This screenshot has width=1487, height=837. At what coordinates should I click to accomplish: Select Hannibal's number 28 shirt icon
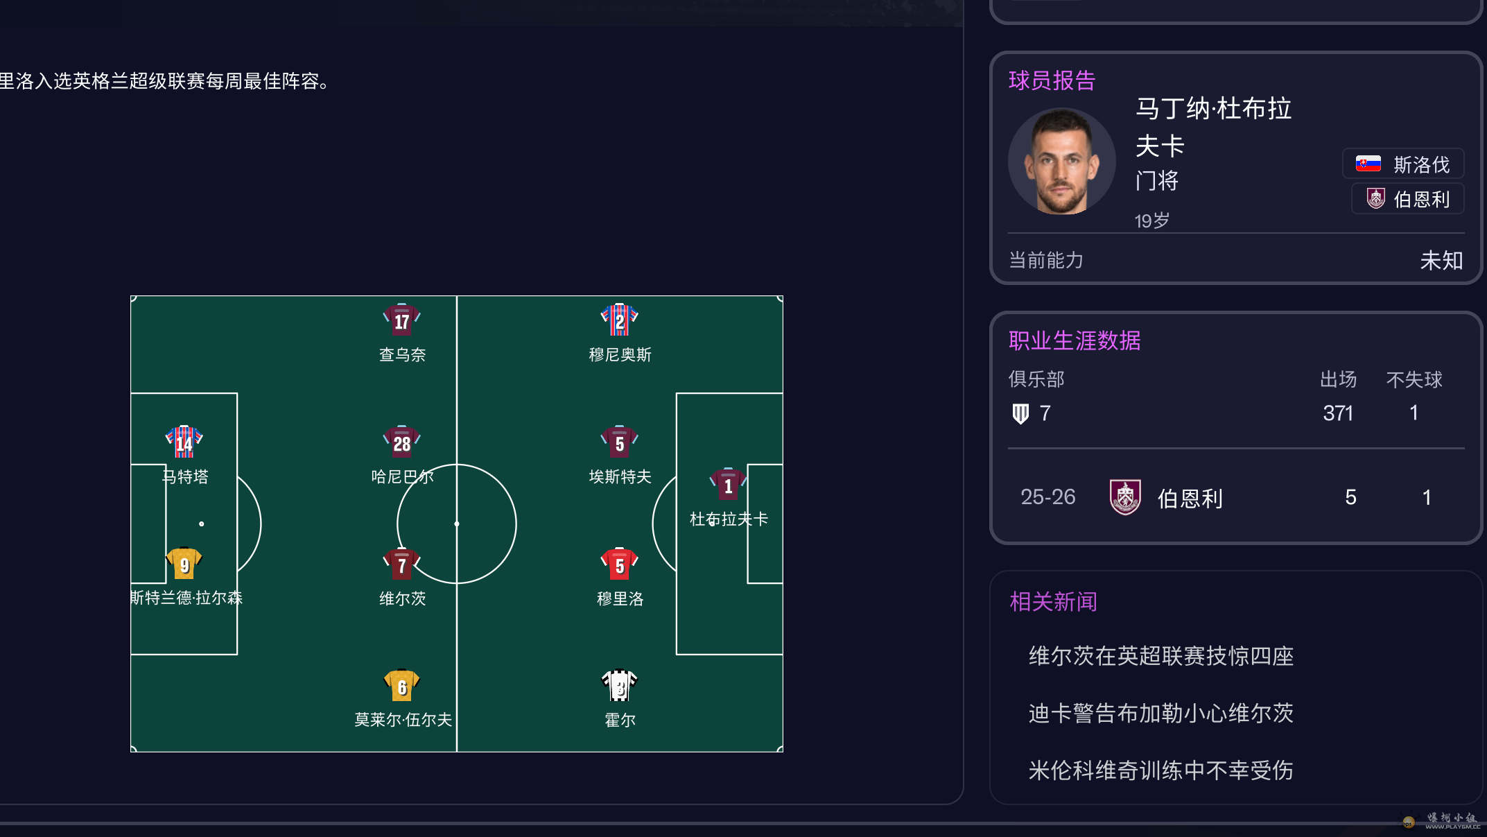click(x=401, y=442)
